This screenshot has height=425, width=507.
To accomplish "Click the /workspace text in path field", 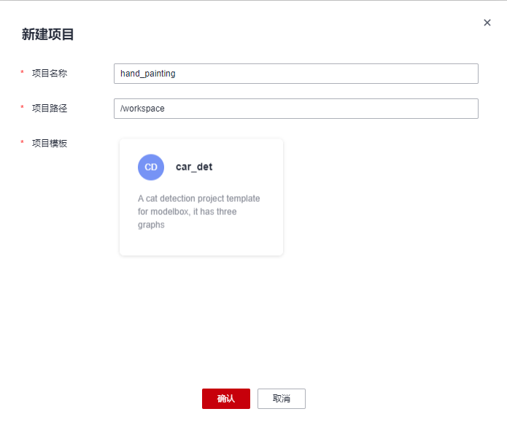I will point(142,109).
